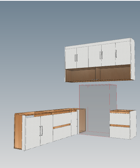Screen dimensions: 140x168
Task: Click right door of the base cabinet double doors
Action: [x=47, y=130]
